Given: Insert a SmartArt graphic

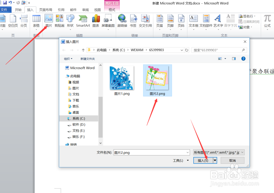Looking at the screenshot, I should (82, 20).
